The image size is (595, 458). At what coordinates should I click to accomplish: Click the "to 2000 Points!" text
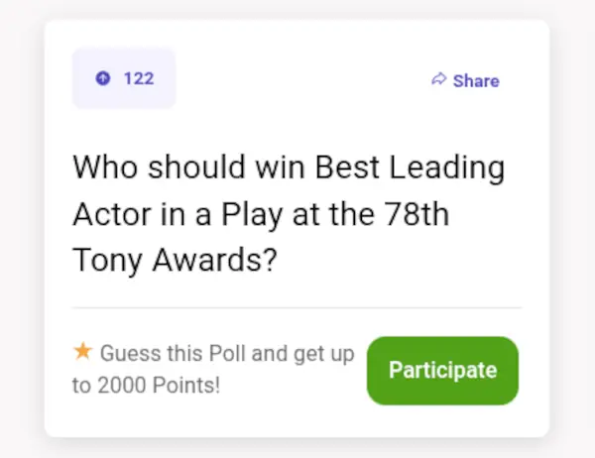tap(146, 385)
